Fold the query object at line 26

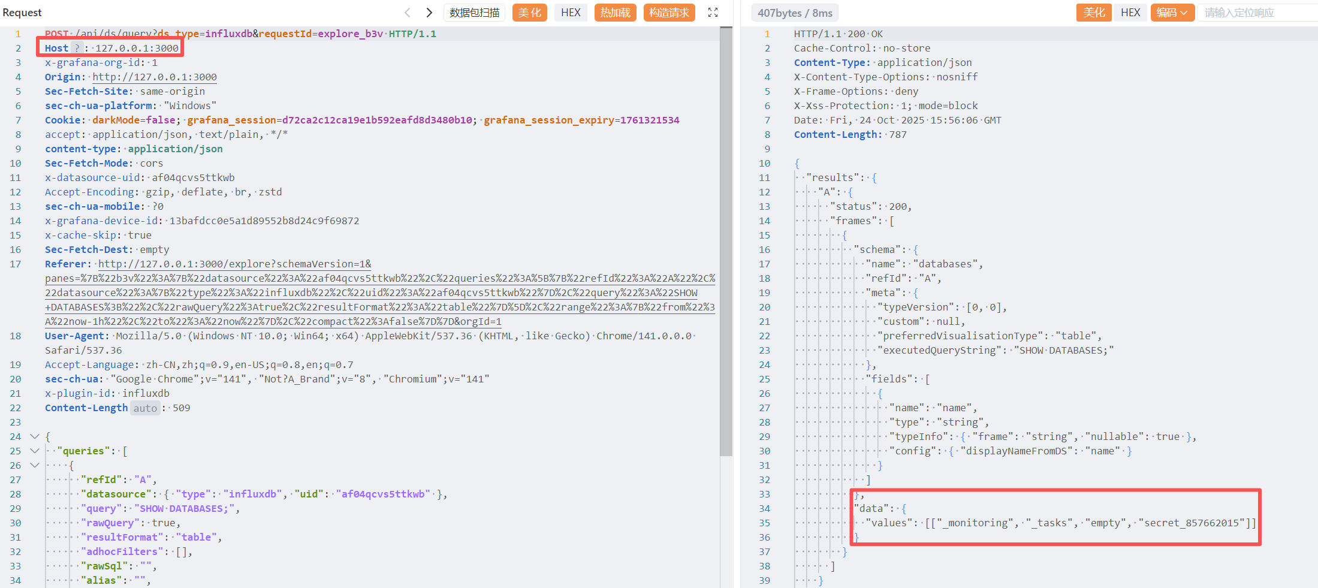(35, 465)
